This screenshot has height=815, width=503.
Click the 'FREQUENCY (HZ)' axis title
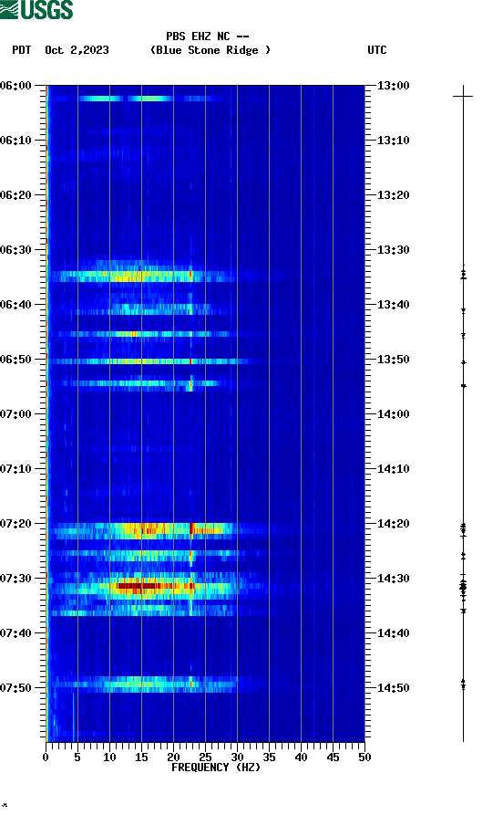click(216, 768)
